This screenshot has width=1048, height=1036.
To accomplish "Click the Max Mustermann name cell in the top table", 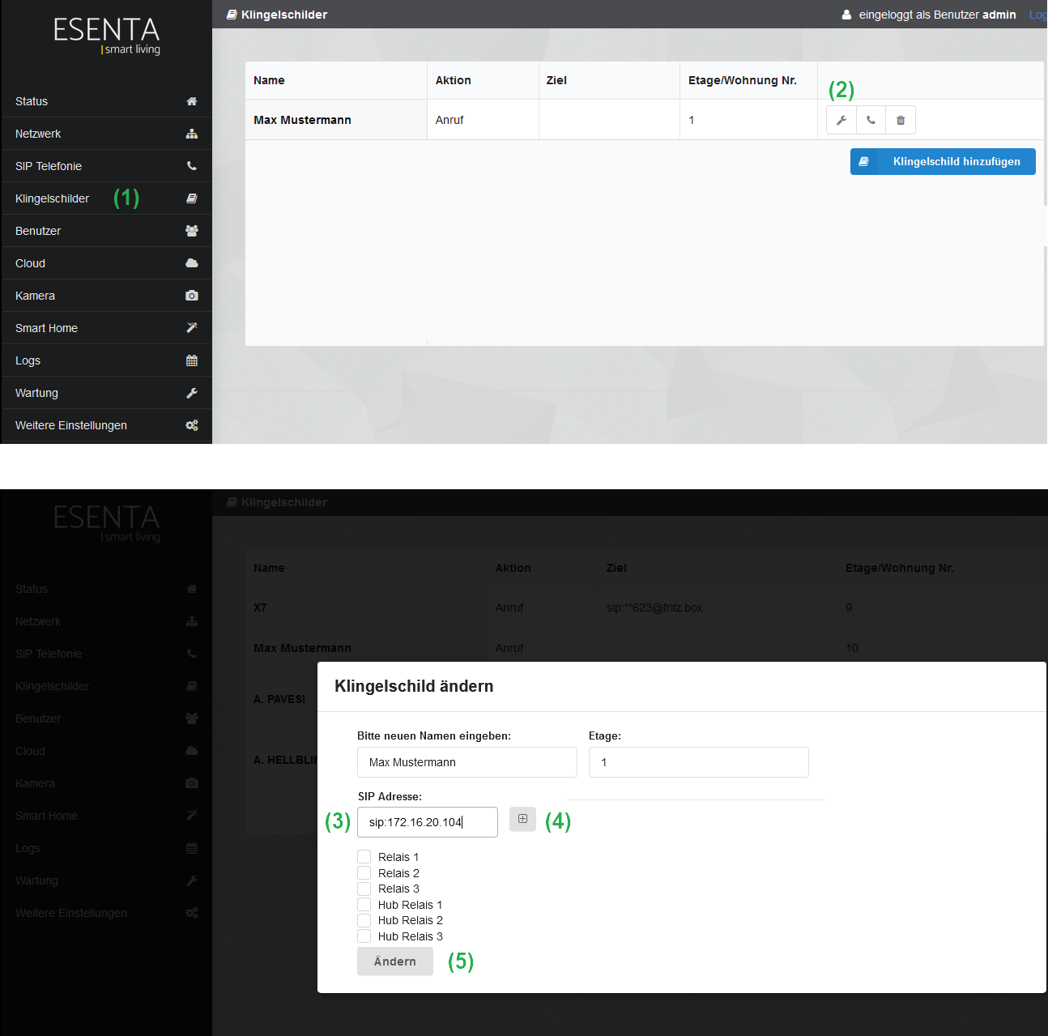I will (336, 120).
